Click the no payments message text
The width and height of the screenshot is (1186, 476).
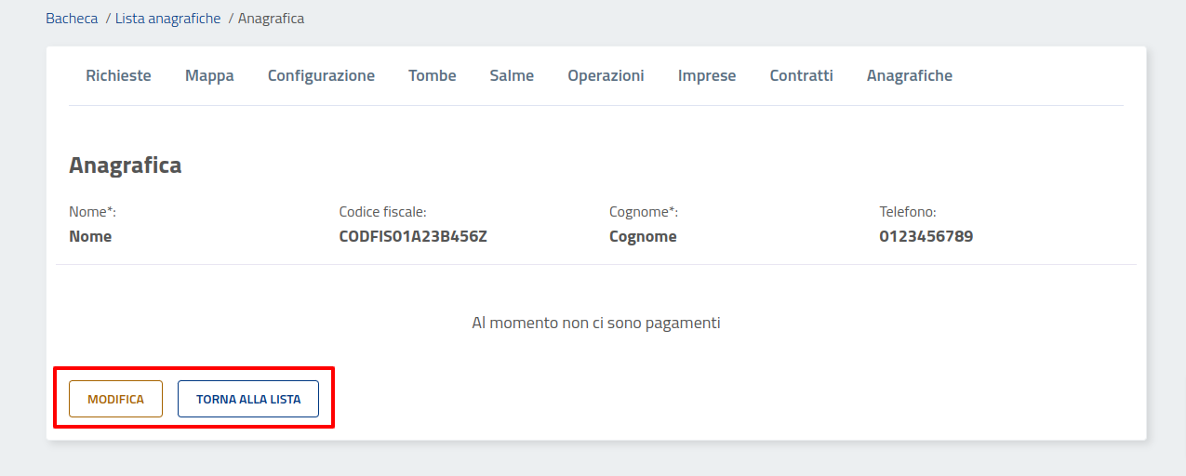(596, 324)
